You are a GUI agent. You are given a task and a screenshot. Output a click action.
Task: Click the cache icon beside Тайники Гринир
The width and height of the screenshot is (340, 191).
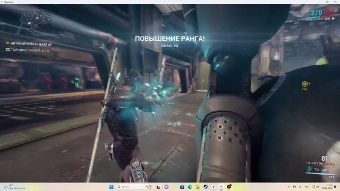coord(8,50)
